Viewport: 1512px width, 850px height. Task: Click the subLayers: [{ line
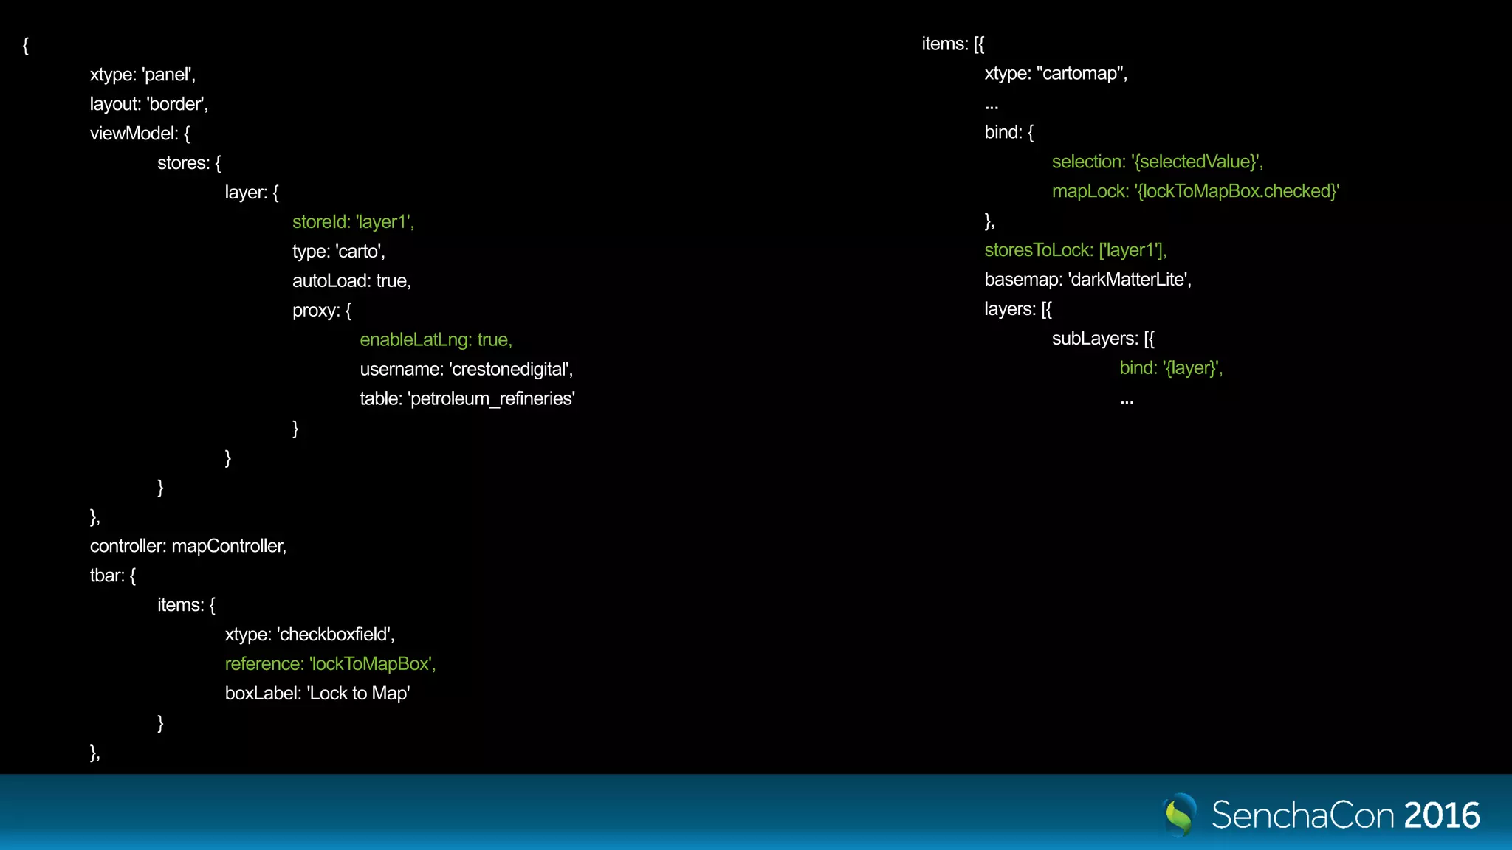coord(1103,339)
